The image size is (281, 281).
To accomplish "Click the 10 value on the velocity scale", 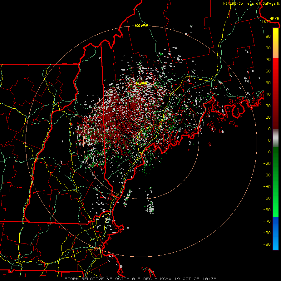I will point(268,129).
